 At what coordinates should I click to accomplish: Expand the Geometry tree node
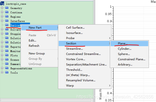pos(2,8)
